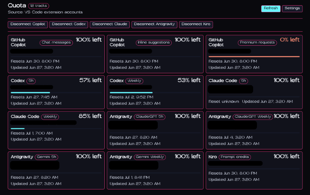Click 'Resets Jul 2, 9:52 PM' text

point(131,97)
